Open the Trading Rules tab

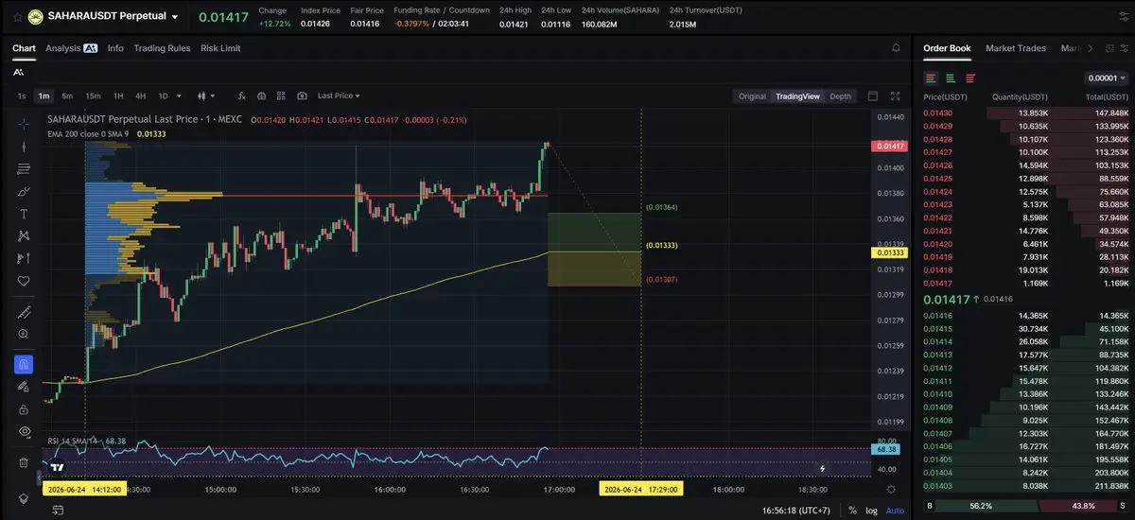(x=162, y=48)
